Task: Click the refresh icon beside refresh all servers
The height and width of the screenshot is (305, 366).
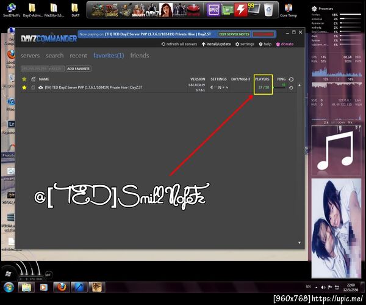Action: (x=163, y=44)
